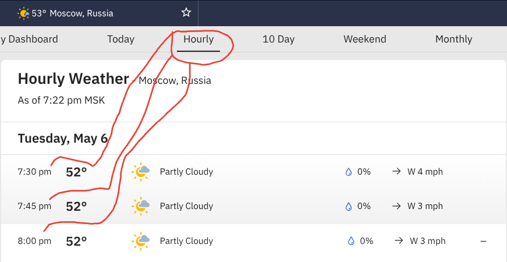Click the favorite star icon beside Moscow, Russia

(x=186, y=13)
